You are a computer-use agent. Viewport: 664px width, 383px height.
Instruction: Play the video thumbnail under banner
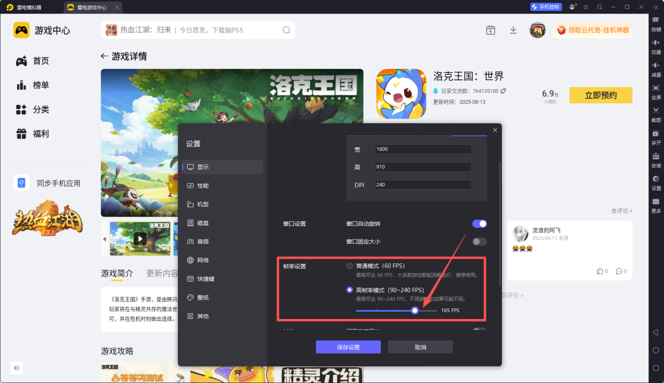pos(140,239)
